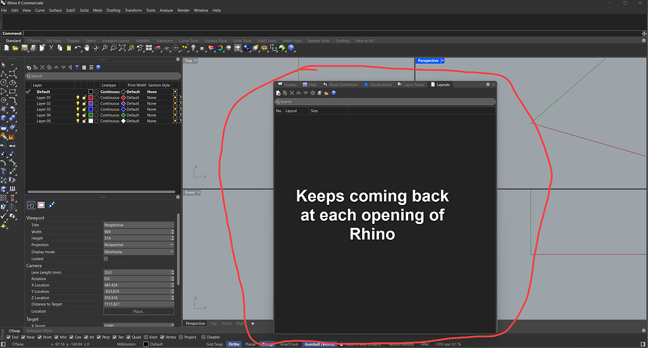Activate Zoom Window tool in toolbar
This screenshot has width=648, height=348.
pos(114,48)
